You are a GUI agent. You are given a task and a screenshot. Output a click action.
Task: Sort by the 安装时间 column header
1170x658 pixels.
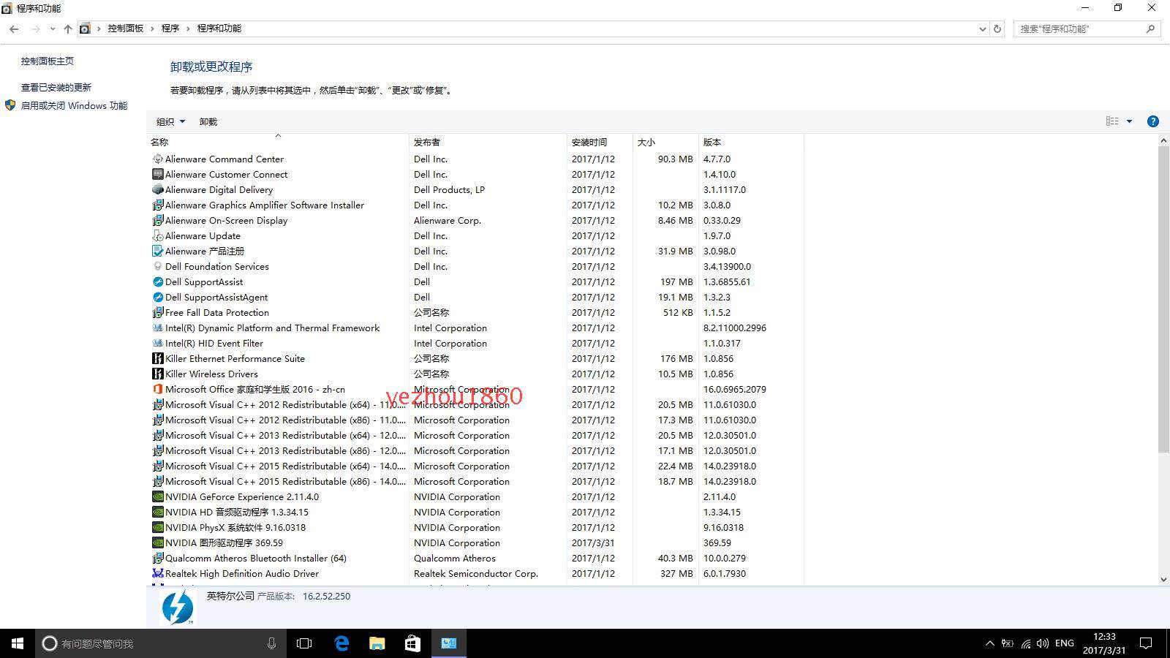coord(600,142)
